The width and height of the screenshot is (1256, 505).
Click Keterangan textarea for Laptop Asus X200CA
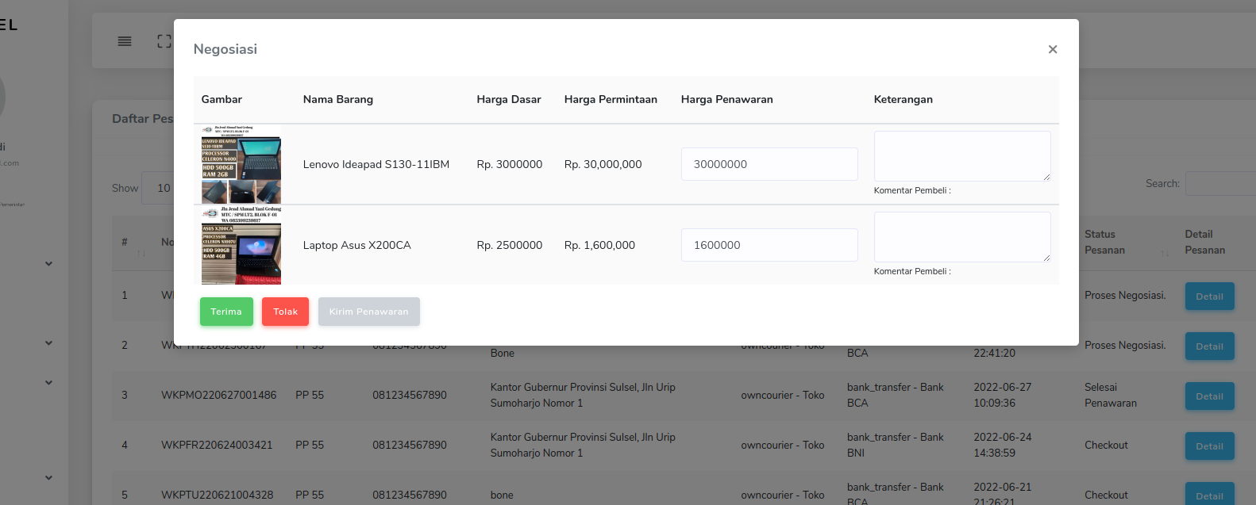pos(961,237)
